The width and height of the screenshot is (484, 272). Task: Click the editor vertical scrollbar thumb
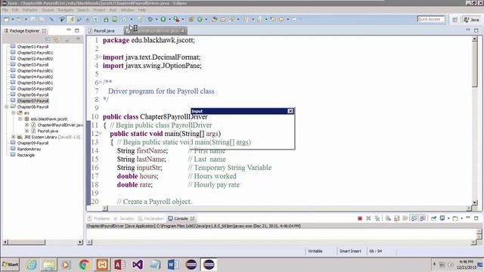[x=475, y=65]
